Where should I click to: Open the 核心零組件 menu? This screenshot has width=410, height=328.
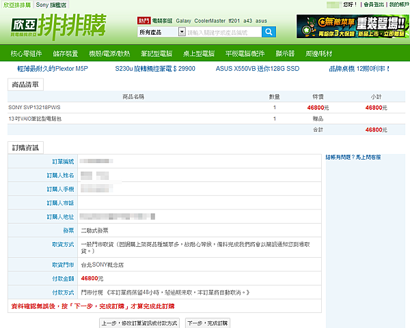[26, 53]
